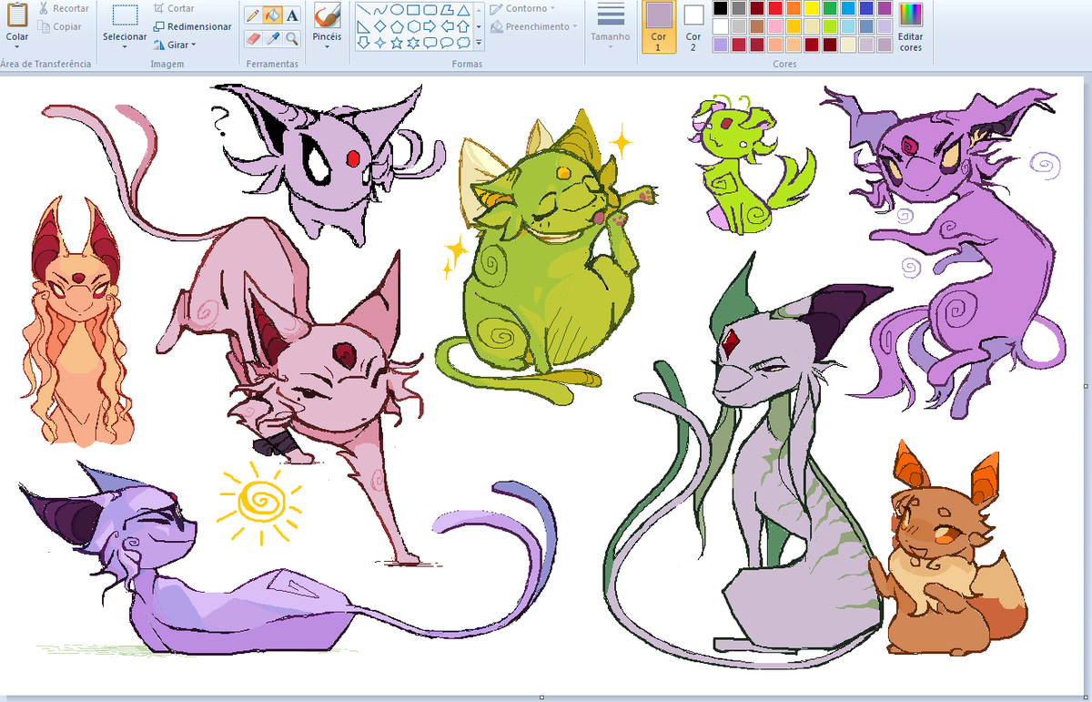Select the Four-point star shape
Screen dimensions: 1092x702
coord(380,43)
